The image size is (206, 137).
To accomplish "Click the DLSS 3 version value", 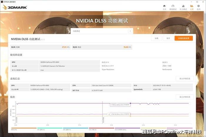I will [x=165, y=62].
